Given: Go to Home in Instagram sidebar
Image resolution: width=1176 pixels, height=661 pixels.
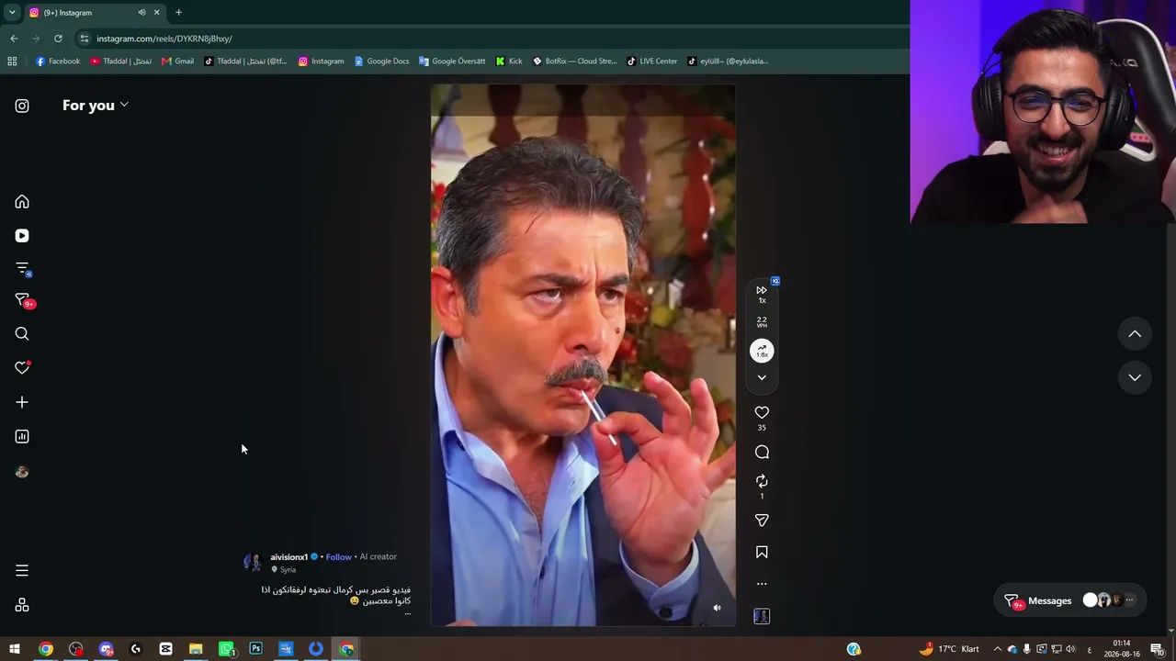Looking at the screenshot, I should [22, 202].
